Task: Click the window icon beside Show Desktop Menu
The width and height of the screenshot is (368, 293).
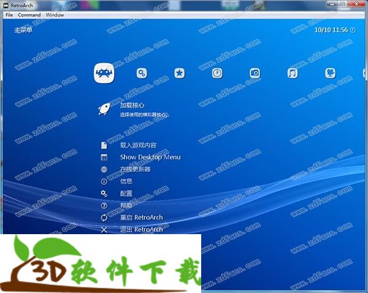Action: pos(104,158)
